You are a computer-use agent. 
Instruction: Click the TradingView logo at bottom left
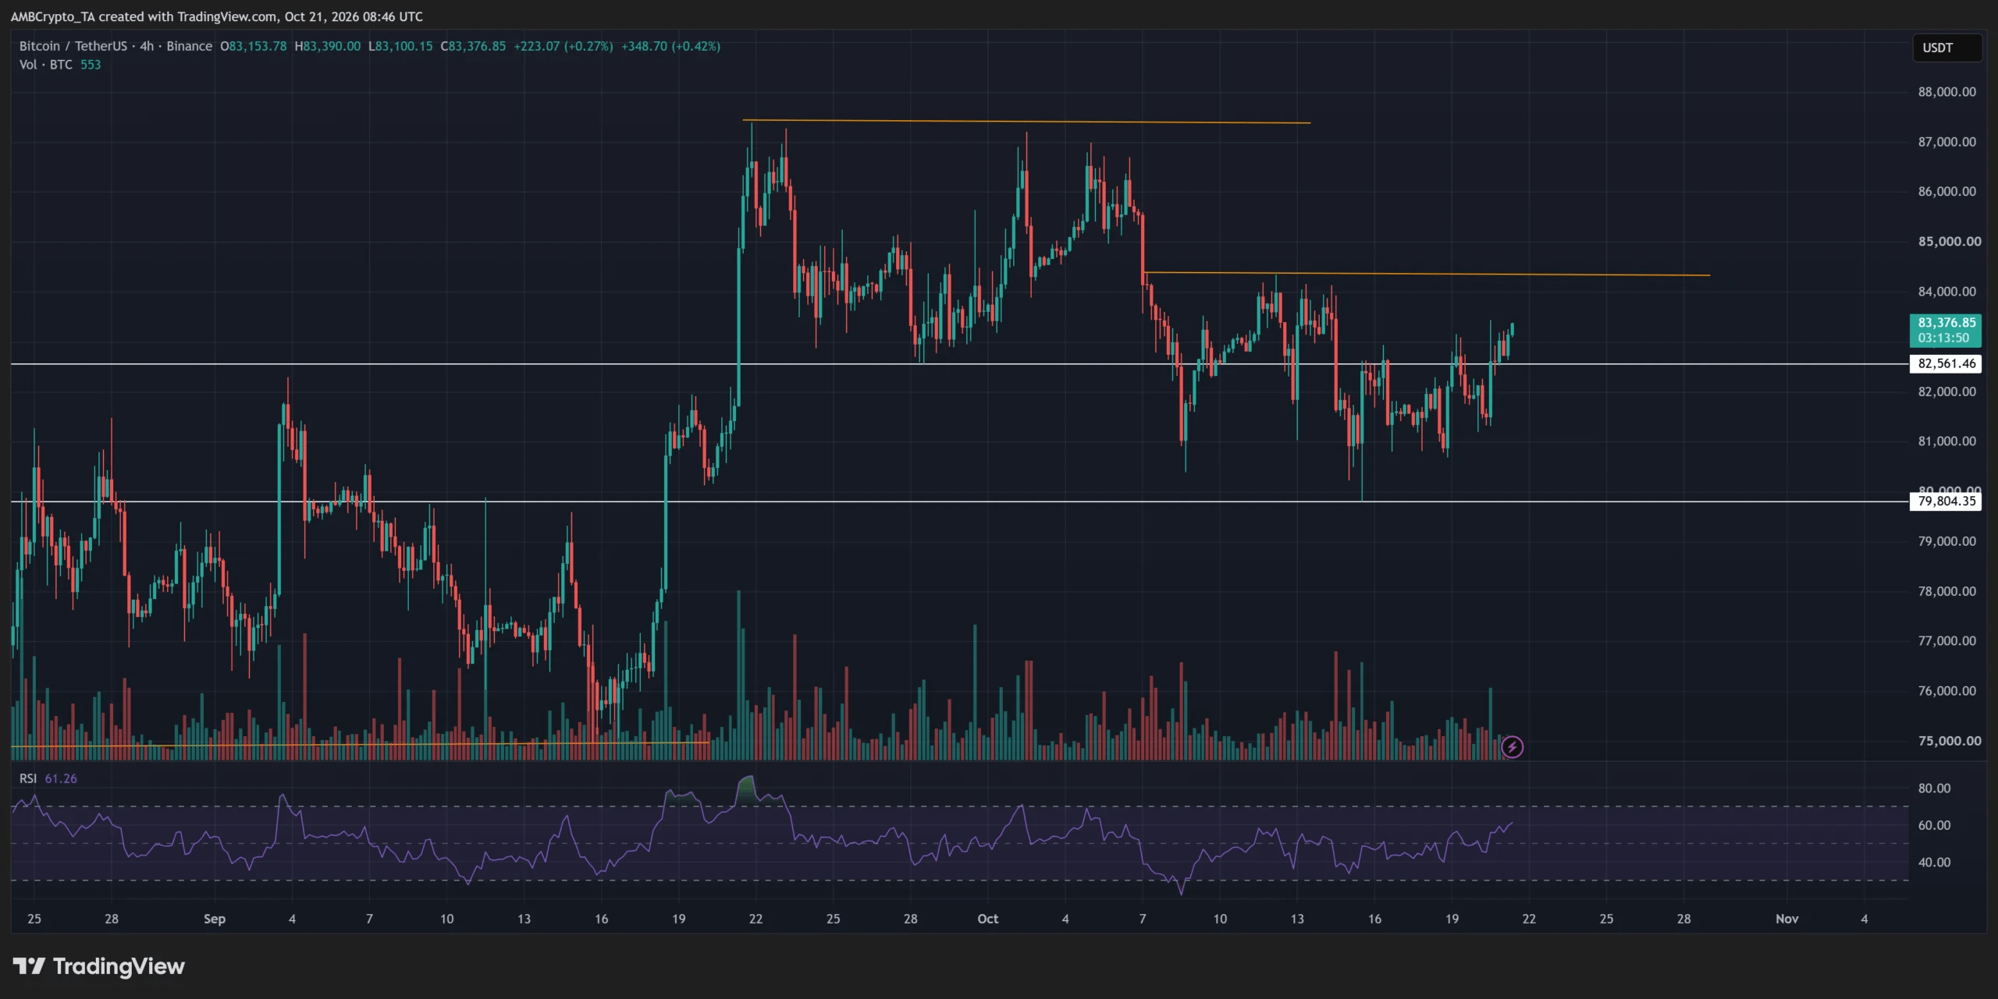coord(99,966)
